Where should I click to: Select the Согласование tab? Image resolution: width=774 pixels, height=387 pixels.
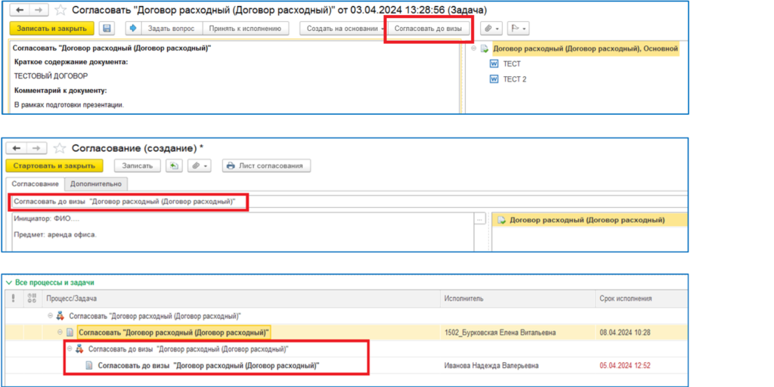[x=33, y=184]
